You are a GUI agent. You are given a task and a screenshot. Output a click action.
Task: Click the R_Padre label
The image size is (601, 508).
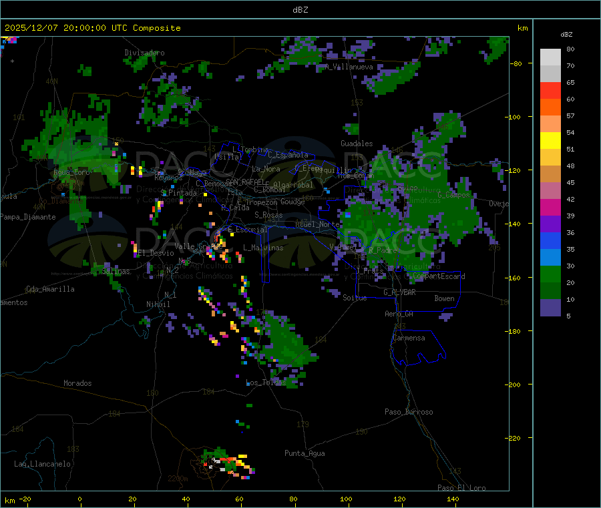tap(383, 250)
